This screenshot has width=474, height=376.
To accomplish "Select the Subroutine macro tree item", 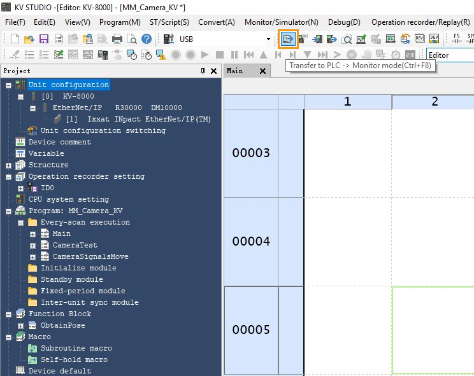I will pyautogui.click(x=76, y=349).
